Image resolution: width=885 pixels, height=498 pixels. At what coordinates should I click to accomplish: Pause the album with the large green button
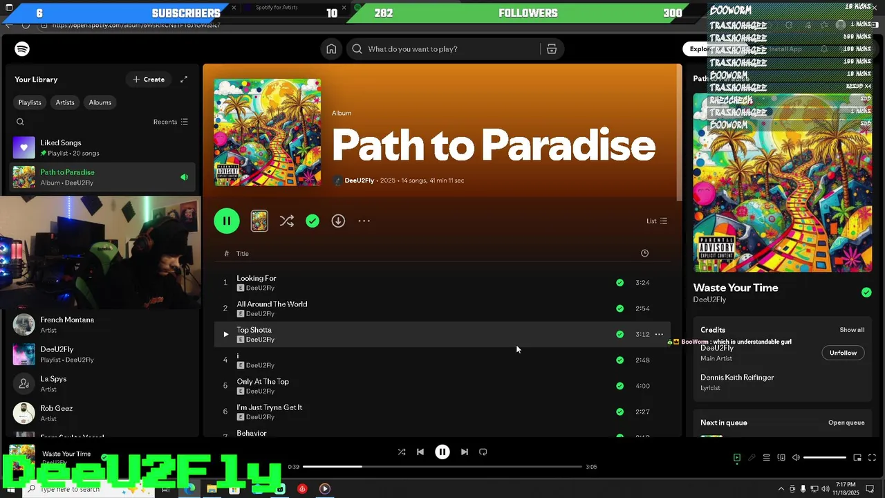tap(226, 221)
